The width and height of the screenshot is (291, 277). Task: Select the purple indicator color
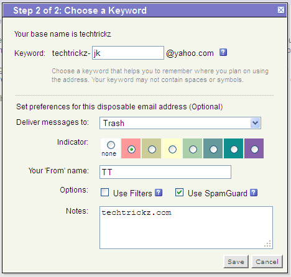[x=254, y=149]
